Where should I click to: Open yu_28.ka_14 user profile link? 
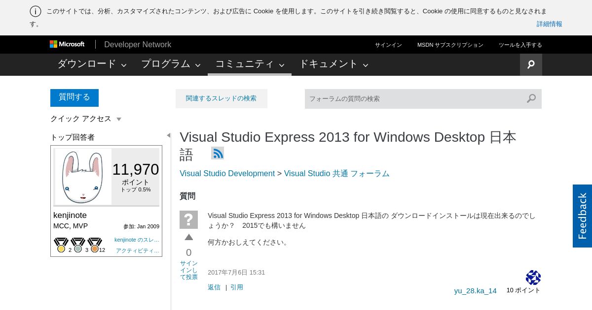pyautogui.click(x=475, y=290)
